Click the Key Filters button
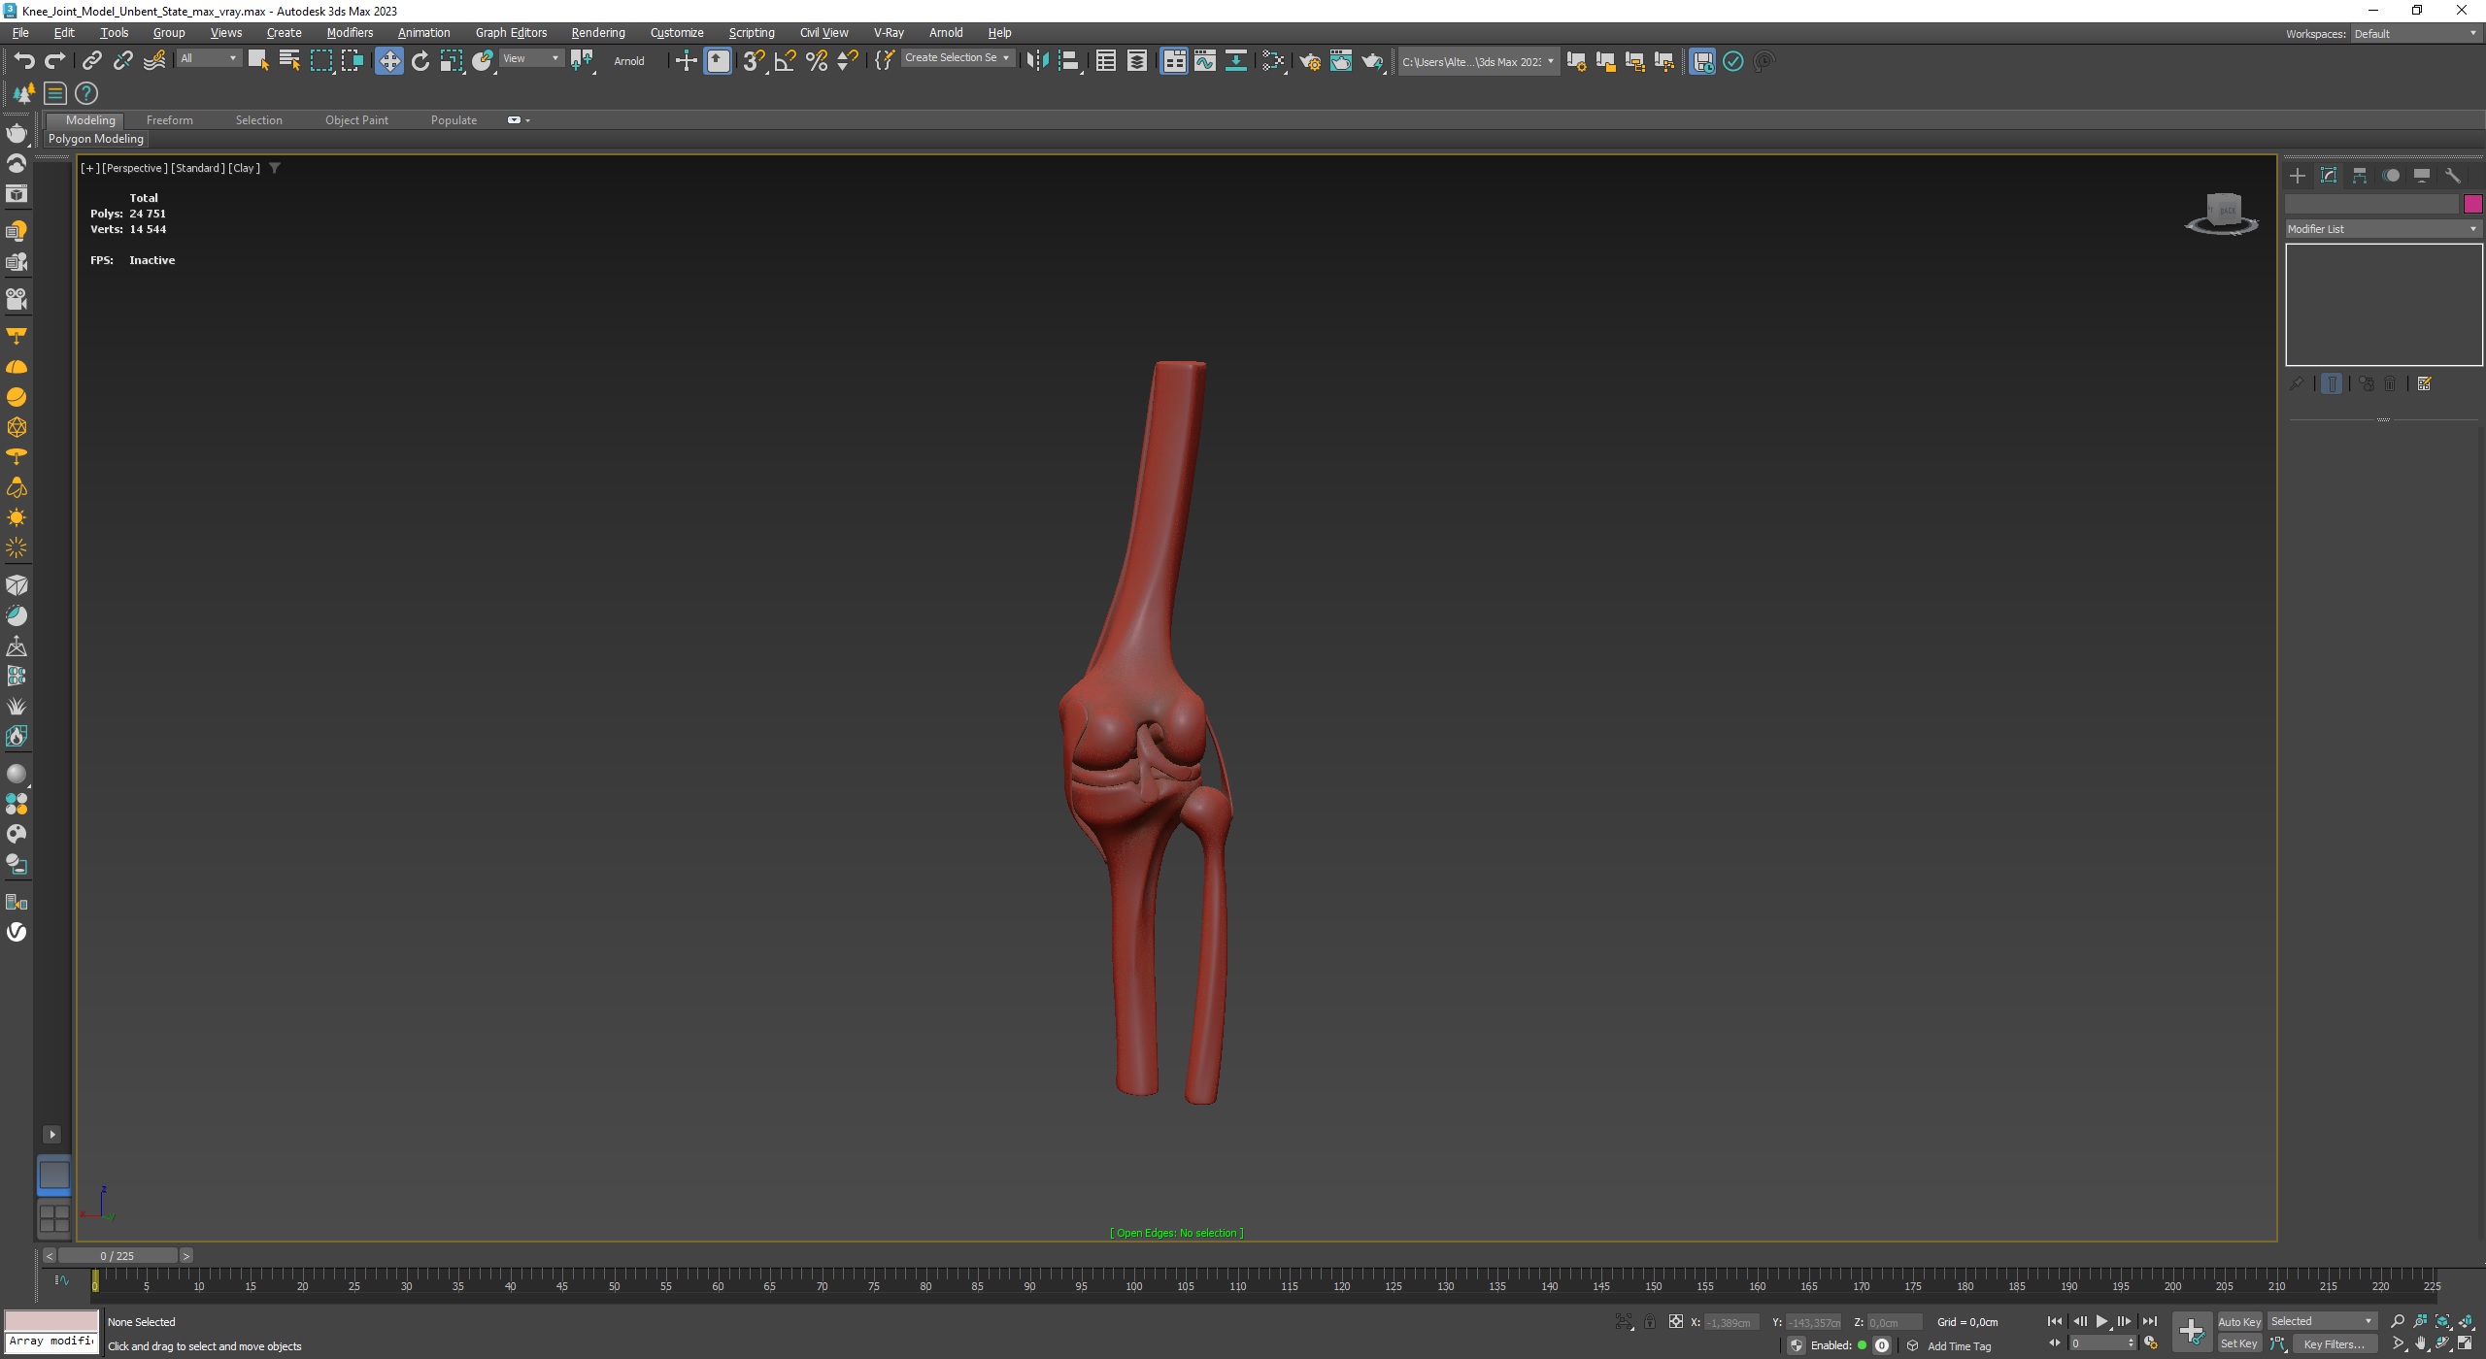This screenshot has height=1359, width=2486. pyautogui.click(x=2334, y=1343)
